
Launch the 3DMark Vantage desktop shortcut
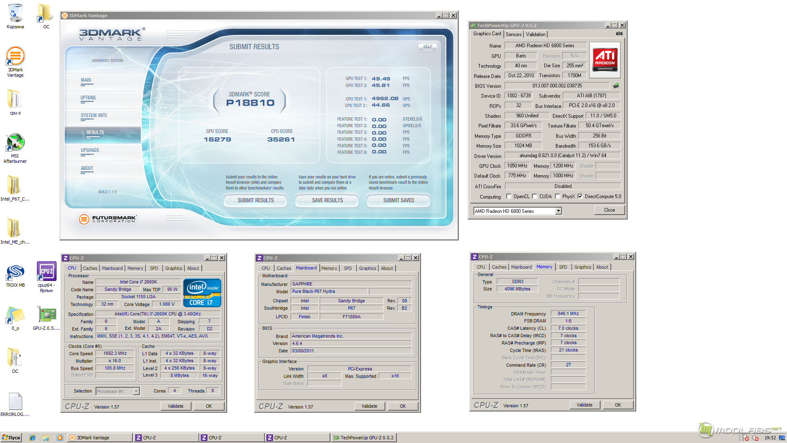click(x=15, y=62)
